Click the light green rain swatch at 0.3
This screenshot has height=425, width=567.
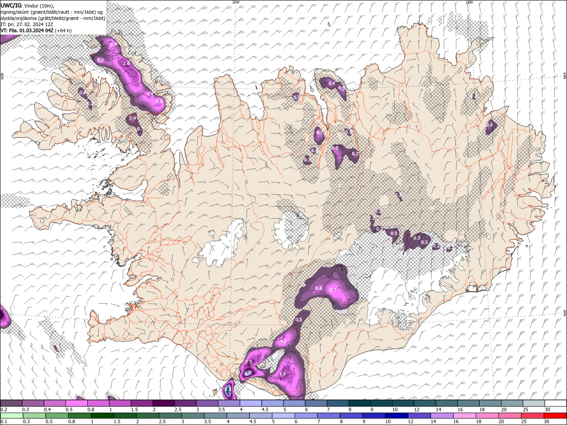34,416
